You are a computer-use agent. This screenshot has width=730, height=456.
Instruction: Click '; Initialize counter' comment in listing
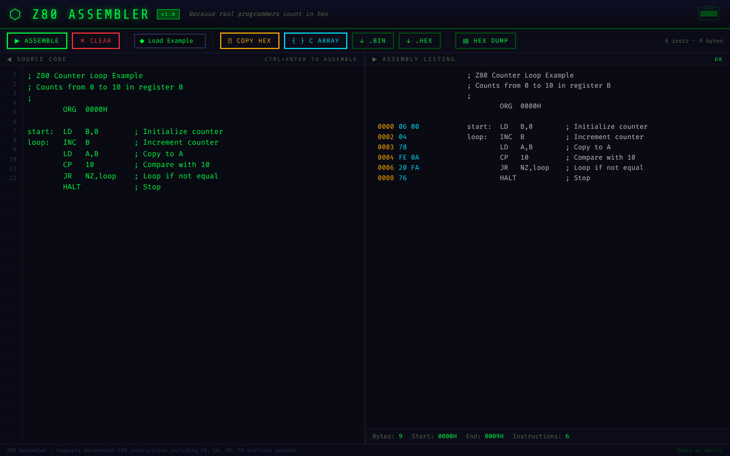(607, 127)
